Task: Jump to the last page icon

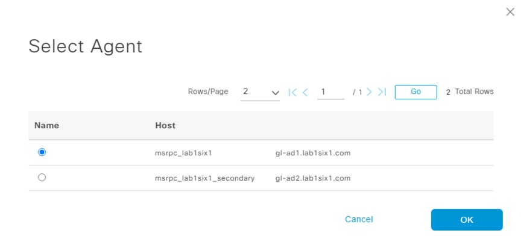Action: click(x=382, y=92)
